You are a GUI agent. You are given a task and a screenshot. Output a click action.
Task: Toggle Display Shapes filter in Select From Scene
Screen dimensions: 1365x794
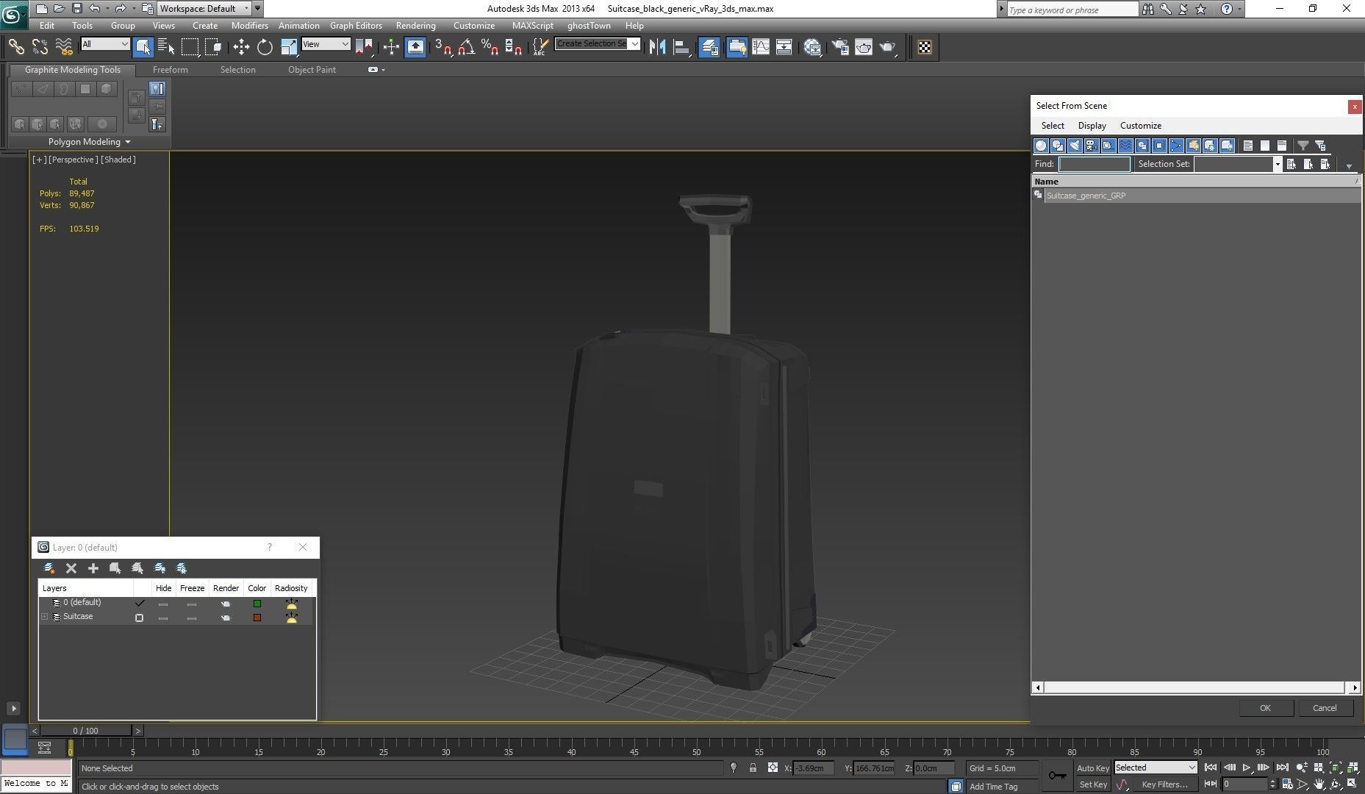click(1058, 146)
